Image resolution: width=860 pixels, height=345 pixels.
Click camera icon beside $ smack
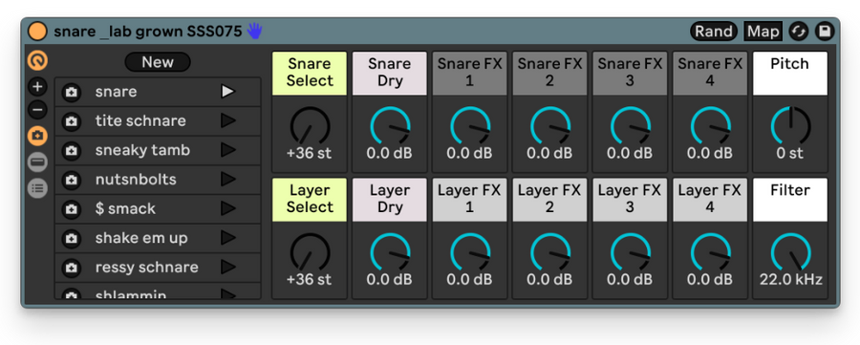tap(72, 209)
